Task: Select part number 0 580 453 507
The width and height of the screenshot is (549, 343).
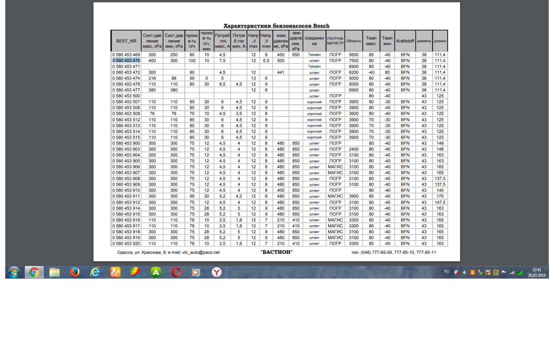Action: click(126, 102)
